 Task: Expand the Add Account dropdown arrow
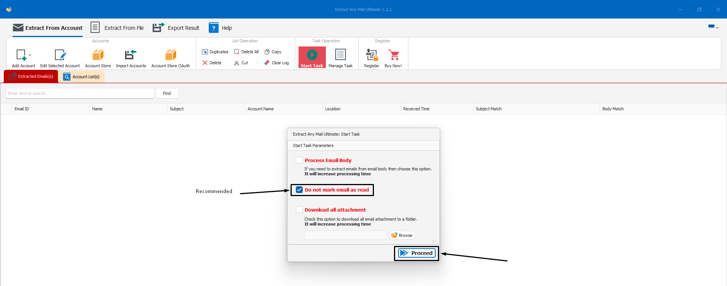[30, 55]
